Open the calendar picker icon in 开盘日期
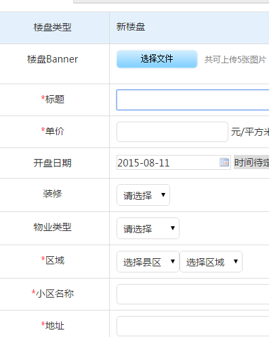Viewport: 269px width, 337px height. [224, 162]
